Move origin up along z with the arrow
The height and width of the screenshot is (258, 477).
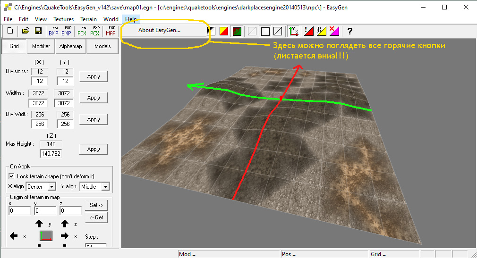pyautogui.click(x=65, y=224)
